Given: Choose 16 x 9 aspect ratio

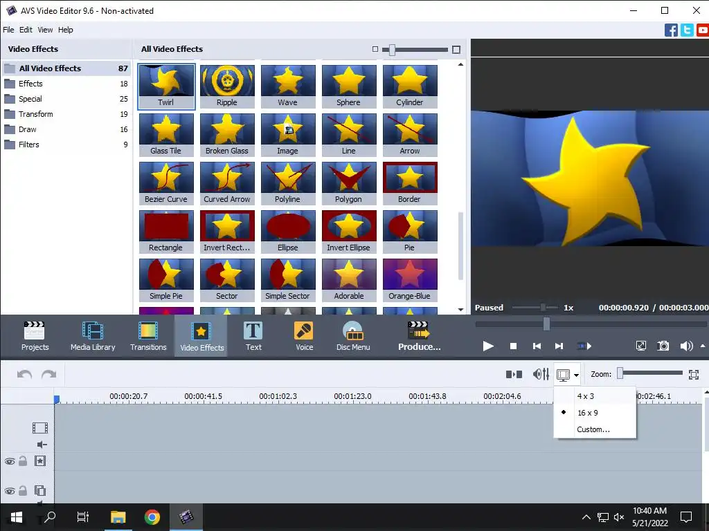Looking at the screenshot, I should click(x=595, y=413).
